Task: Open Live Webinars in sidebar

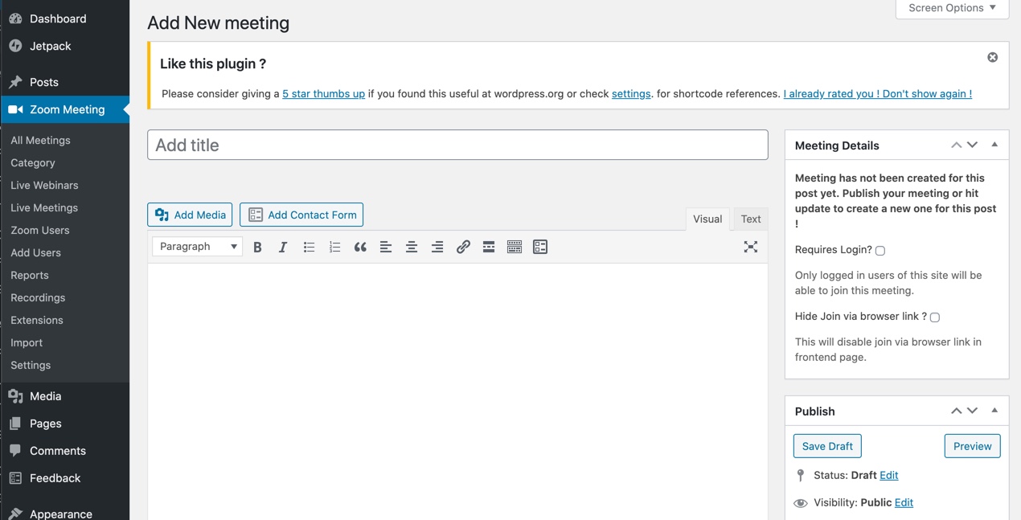Action: click(x=44, y=185)
